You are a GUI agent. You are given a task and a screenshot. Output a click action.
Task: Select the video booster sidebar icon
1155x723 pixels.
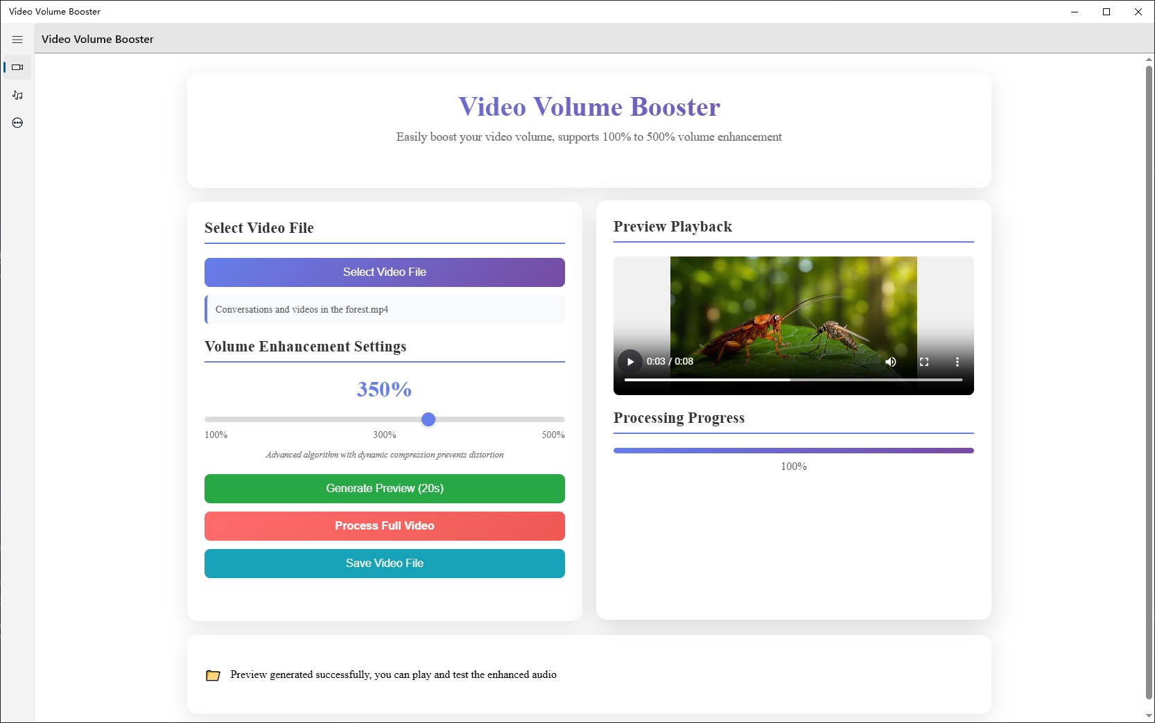click(x=17, y=67)
